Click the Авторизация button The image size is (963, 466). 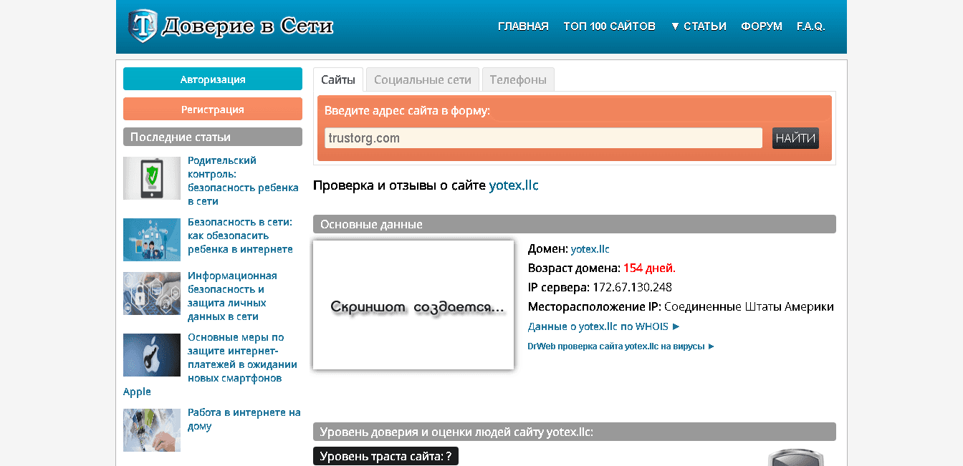212,79
